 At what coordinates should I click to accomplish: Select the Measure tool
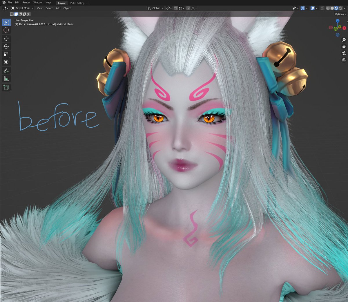[6, 78]
